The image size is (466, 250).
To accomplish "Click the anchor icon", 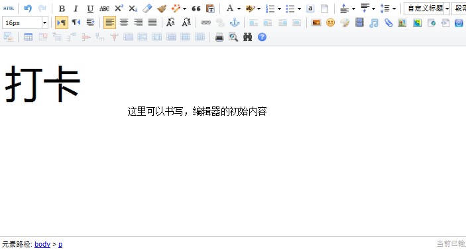I will click(x=235, y=22).
